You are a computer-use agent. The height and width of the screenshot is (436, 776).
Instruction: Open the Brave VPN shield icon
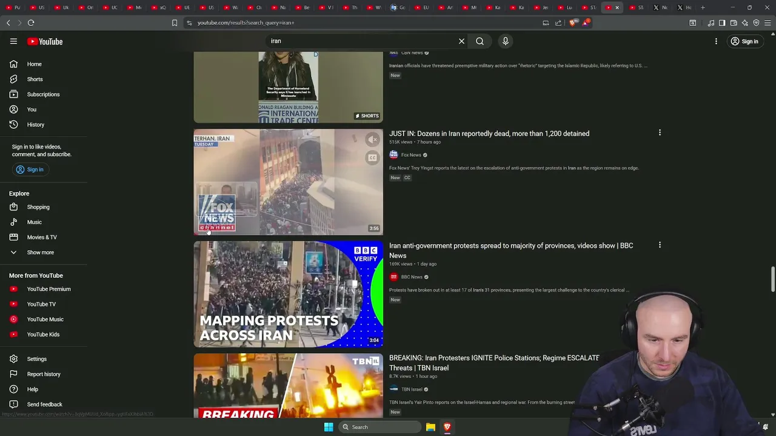[756, 23]
